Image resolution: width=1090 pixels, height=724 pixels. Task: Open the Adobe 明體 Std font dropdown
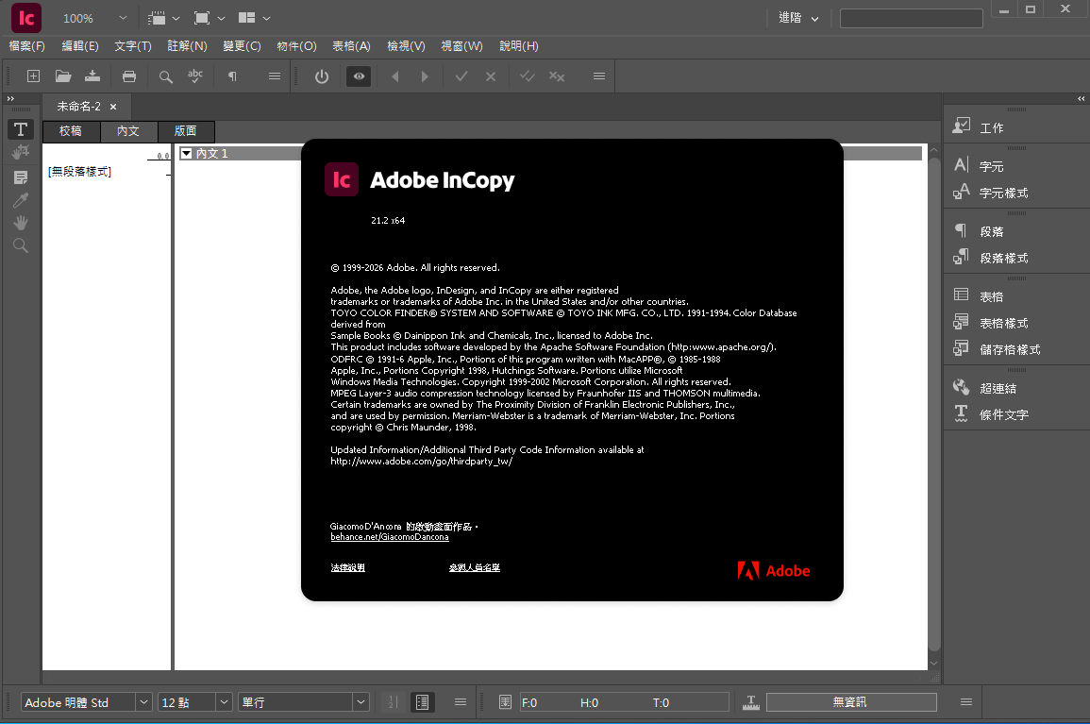[x=143, y=702]
